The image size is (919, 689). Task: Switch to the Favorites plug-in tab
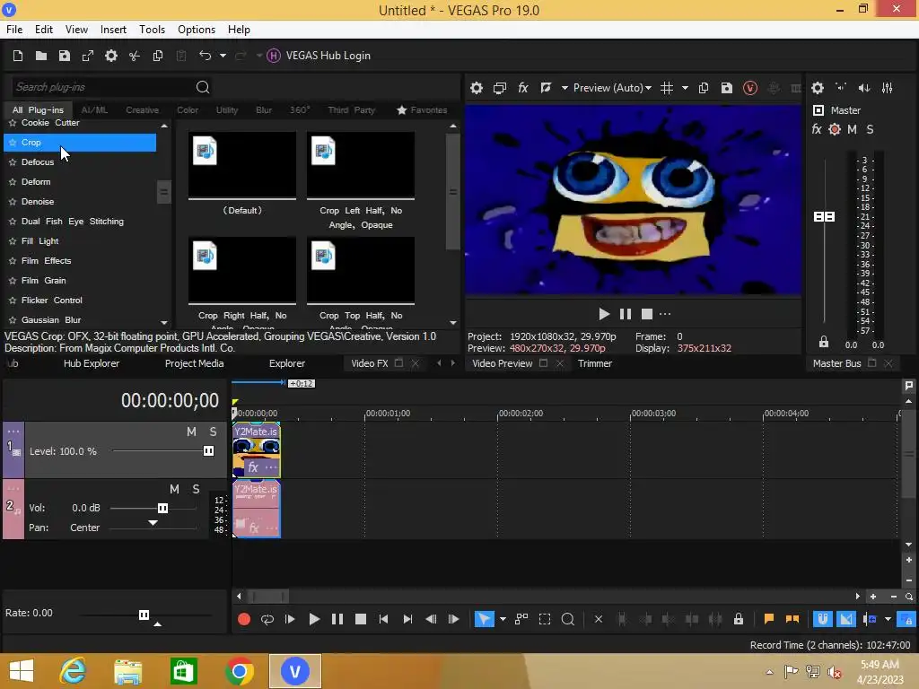click(422, 110)
